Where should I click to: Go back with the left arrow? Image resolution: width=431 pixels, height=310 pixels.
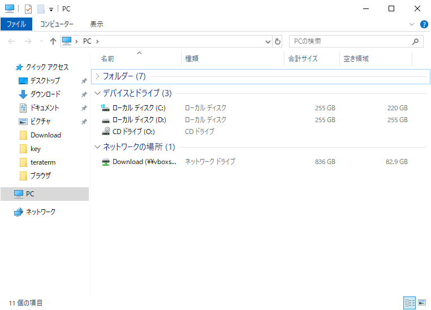point(11,41)
